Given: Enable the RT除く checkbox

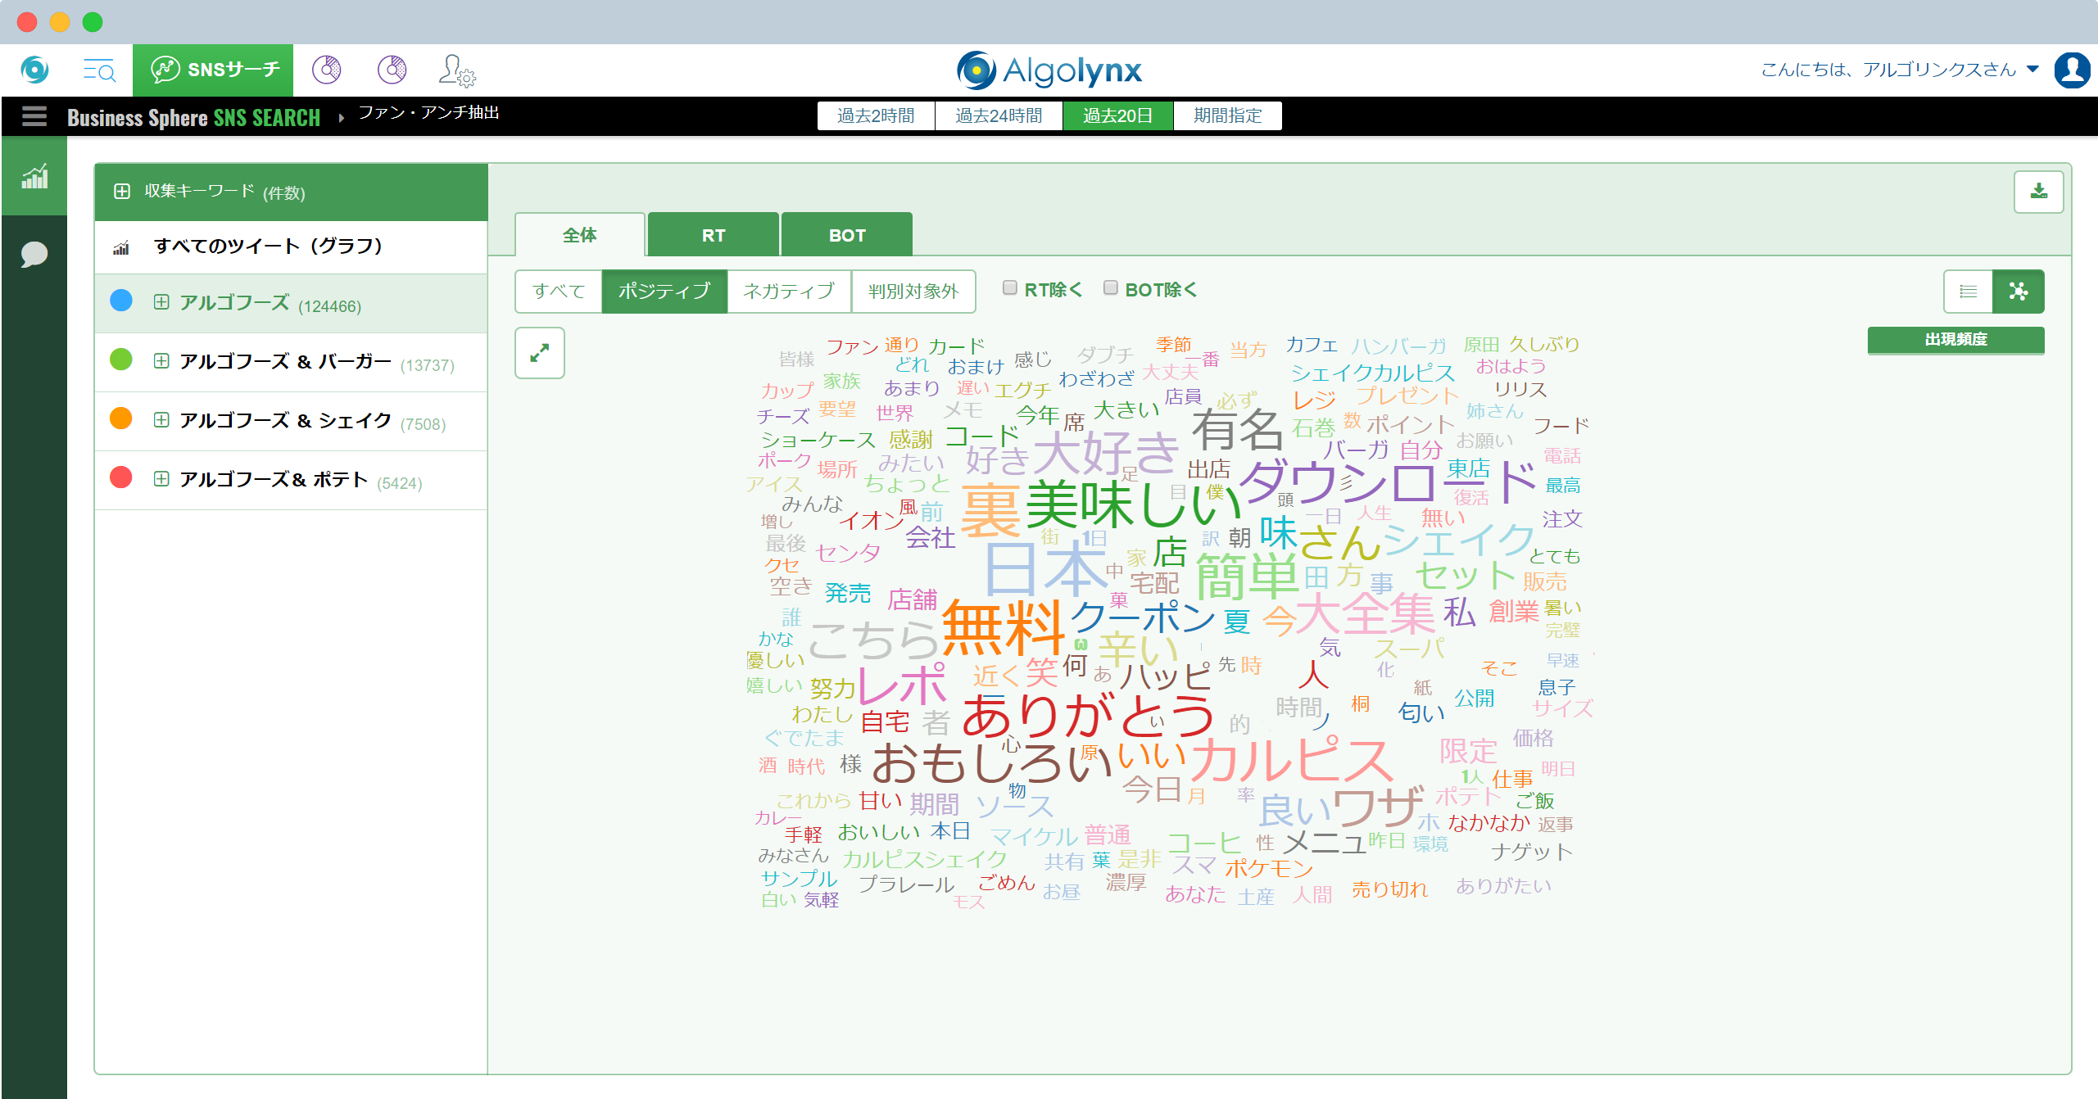Looking at the screenshot, I should pos(1010,288).
